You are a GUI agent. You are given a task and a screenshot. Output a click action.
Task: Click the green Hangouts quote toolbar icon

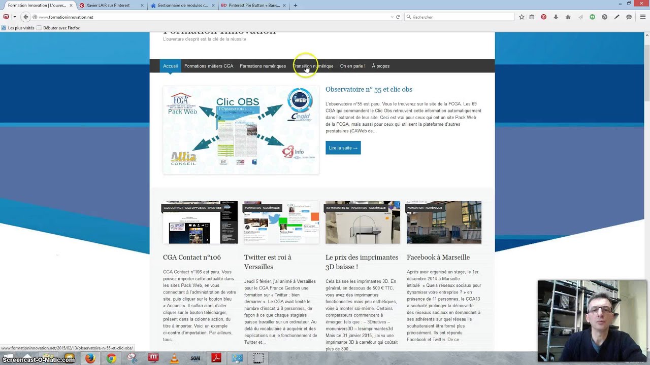pos(592,17)
